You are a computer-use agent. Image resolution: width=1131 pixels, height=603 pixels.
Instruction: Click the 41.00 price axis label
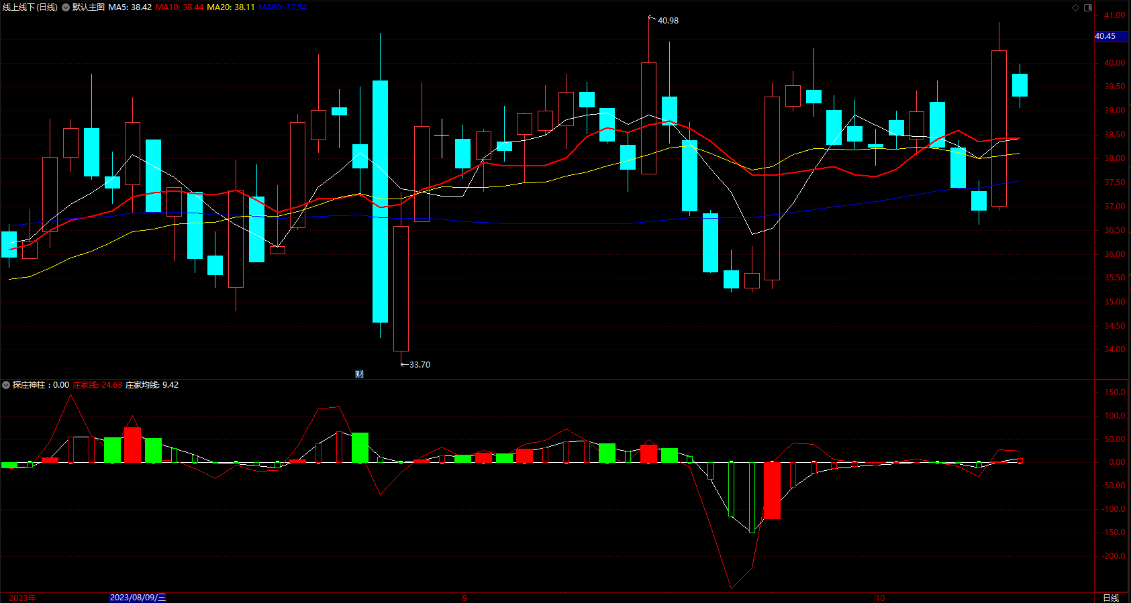[1115, 15]
